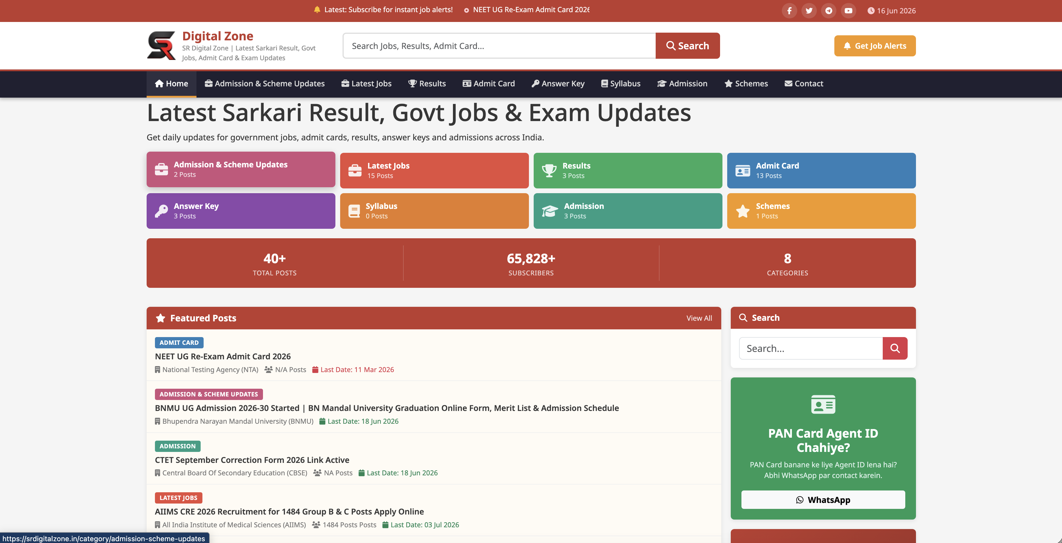Click Last Date: 11 Mar 2026 text

pos(357,369)
